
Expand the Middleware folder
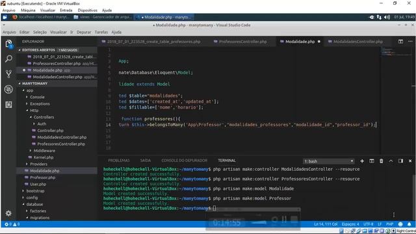pyautogui.click(x=44, y=150)
